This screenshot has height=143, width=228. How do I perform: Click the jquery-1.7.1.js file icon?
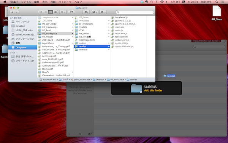tap(112, 21)
